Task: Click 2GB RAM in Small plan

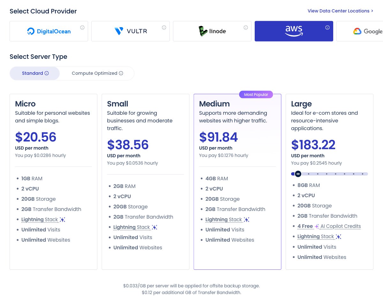Action: [124, 186]
